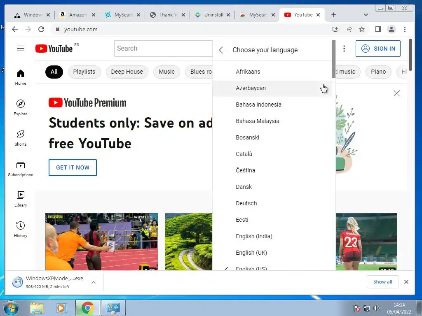Open History in the sidebar
This screenshot has width=422, height=316.
click(21, 229)
